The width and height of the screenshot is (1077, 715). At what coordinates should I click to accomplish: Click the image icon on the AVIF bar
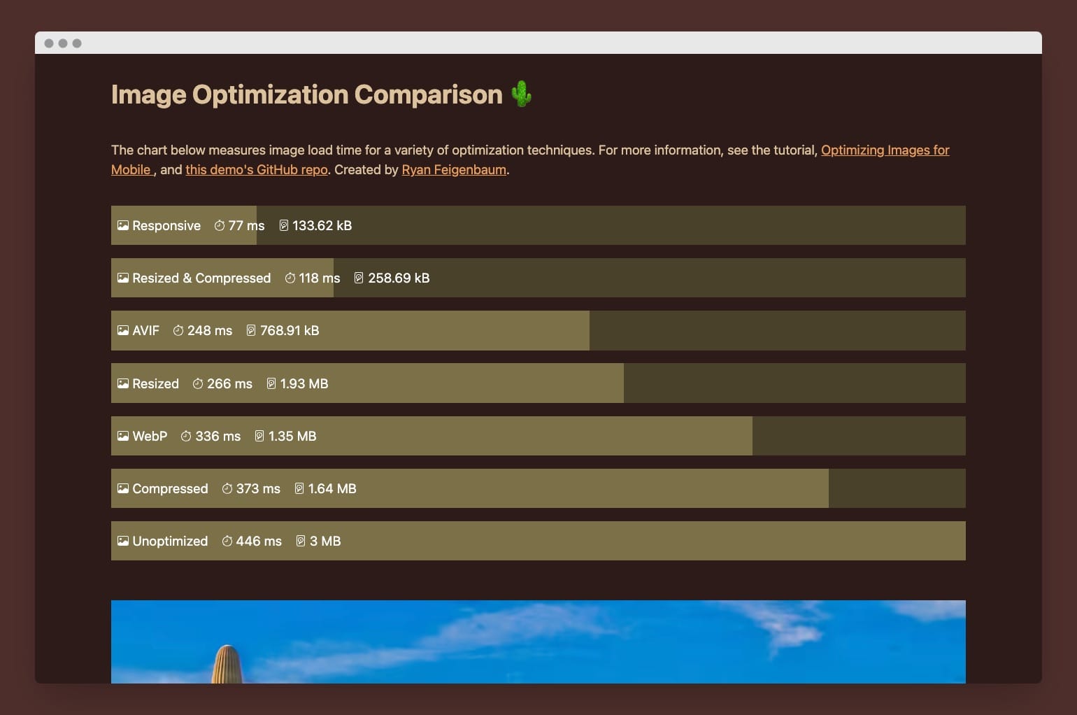click(x=122, y=330)
